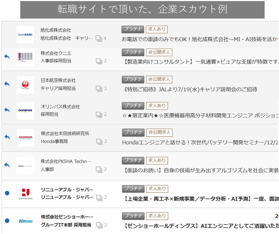
Task: Click the message count icon in ゼンショー row
Action: pyautogui.click(x=99, y=225)
